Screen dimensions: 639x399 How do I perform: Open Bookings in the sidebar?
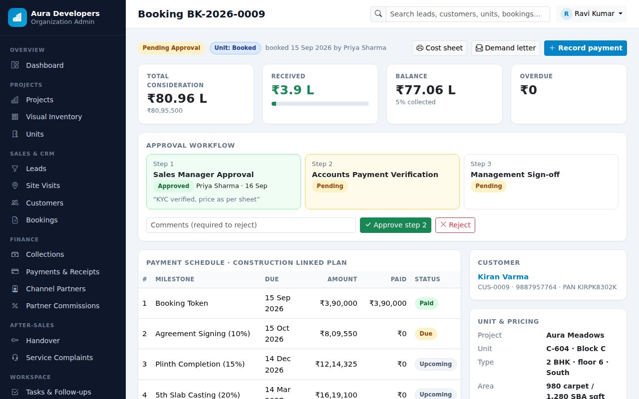(63, 220)
